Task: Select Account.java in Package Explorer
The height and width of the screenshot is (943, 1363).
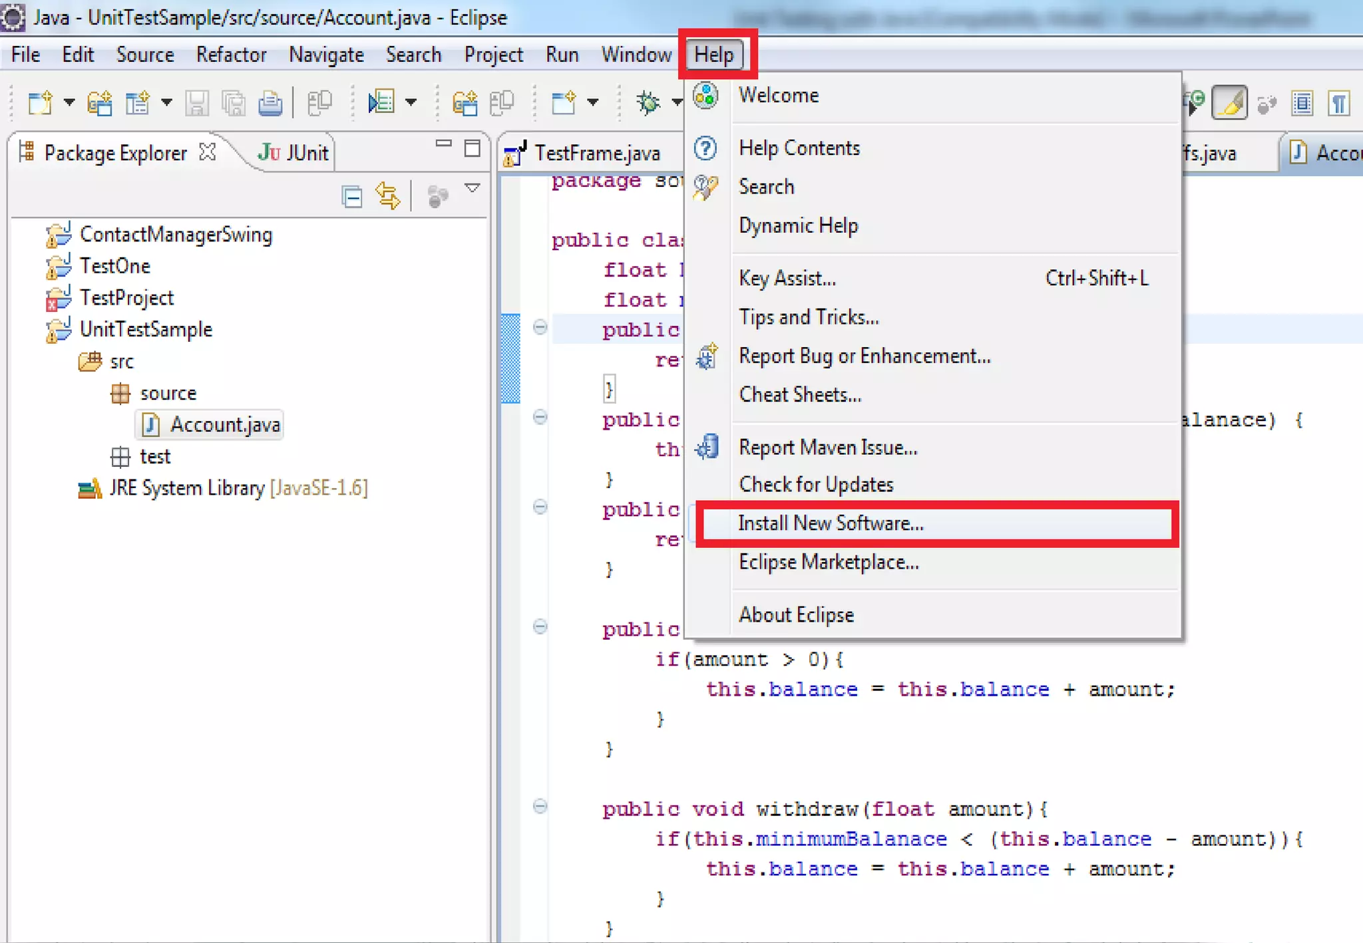Action: pos(224,424)
